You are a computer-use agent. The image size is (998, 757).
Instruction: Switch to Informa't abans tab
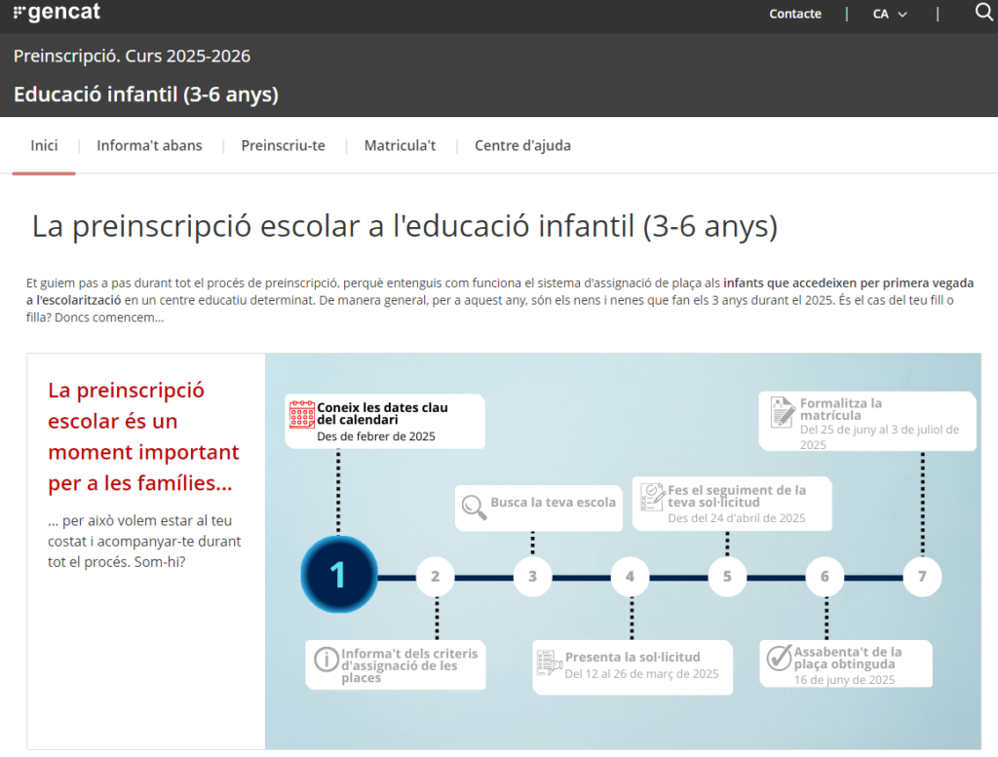pyautogui.click(x=149, y=146)
